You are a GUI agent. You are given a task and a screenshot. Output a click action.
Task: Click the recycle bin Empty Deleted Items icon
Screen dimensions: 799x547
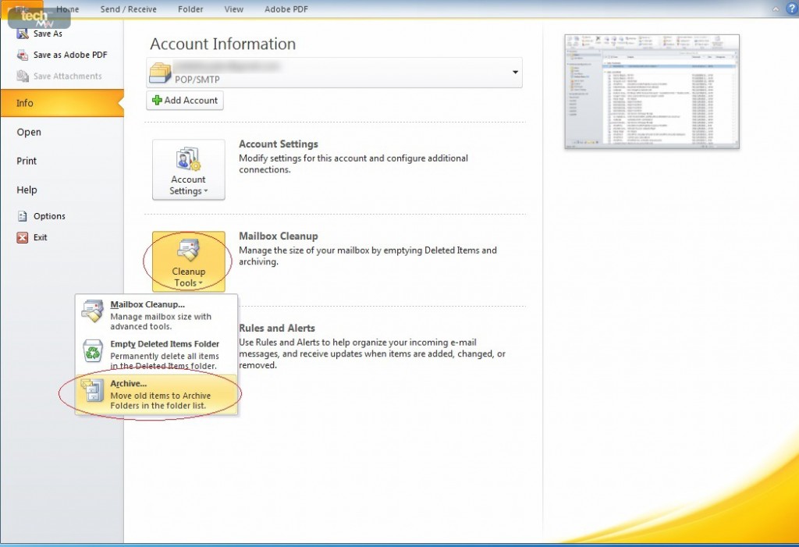coord(93,350)
